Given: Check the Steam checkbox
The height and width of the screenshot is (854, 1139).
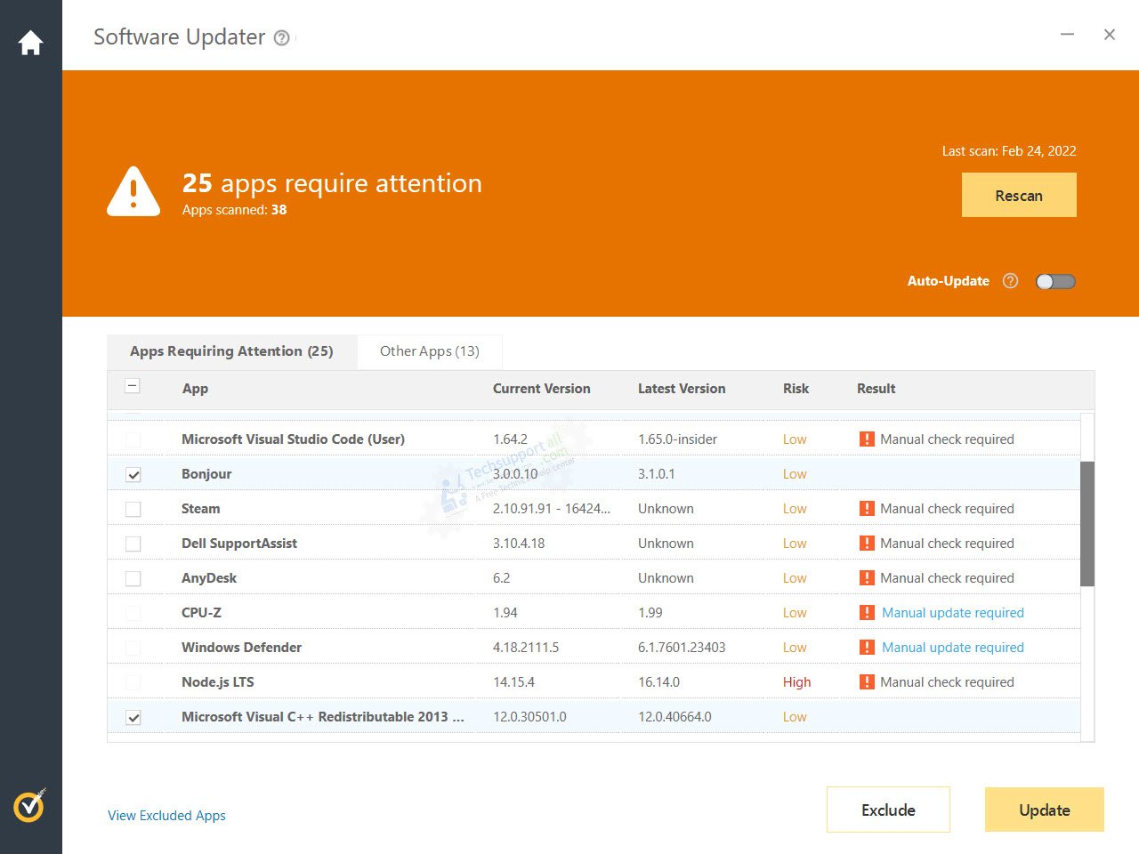Looking at the screenshot, I should (x=133, y=509).
